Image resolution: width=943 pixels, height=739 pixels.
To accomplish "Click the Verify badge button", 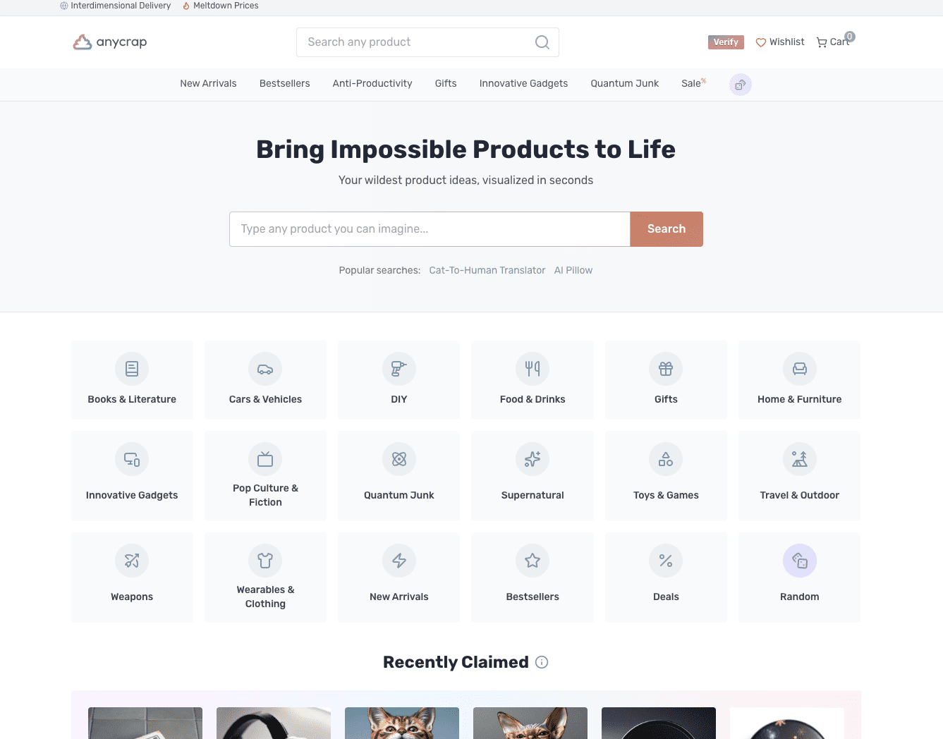I will [726, 42].
